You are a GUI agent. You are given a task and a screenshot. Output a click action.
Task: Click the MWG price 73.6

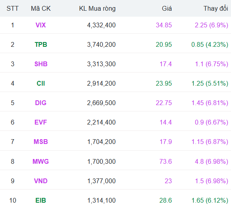[166, 161]
